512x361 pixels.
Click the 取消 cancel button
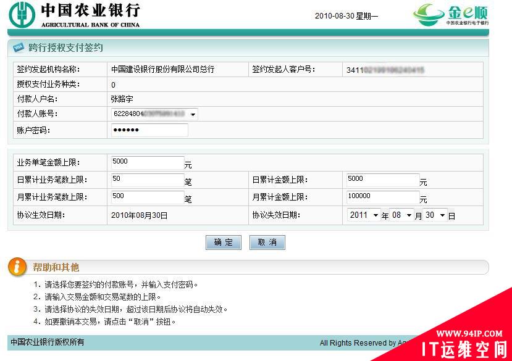[x=267, y=242]
